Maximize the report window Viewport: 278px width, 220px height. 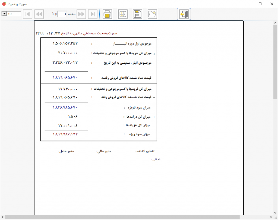260,4
